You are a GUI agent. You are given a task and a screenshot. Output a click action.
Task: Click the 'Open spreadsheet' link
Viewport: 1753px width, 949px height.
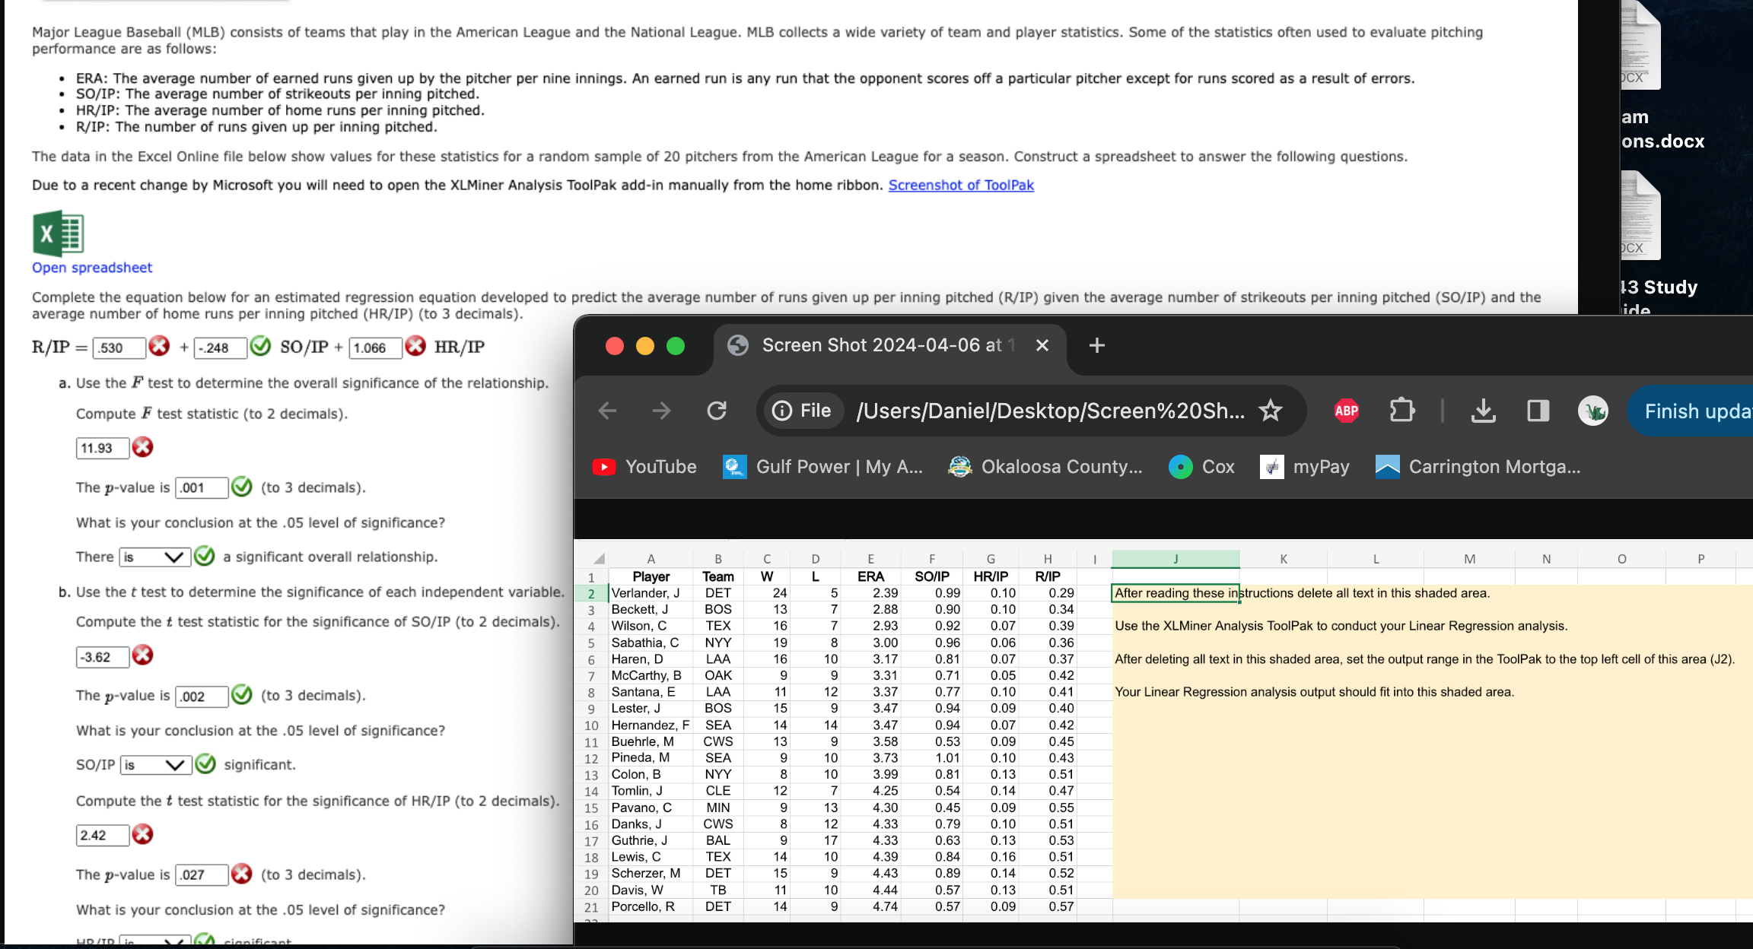pyautogui.click(x=91, y=267)
